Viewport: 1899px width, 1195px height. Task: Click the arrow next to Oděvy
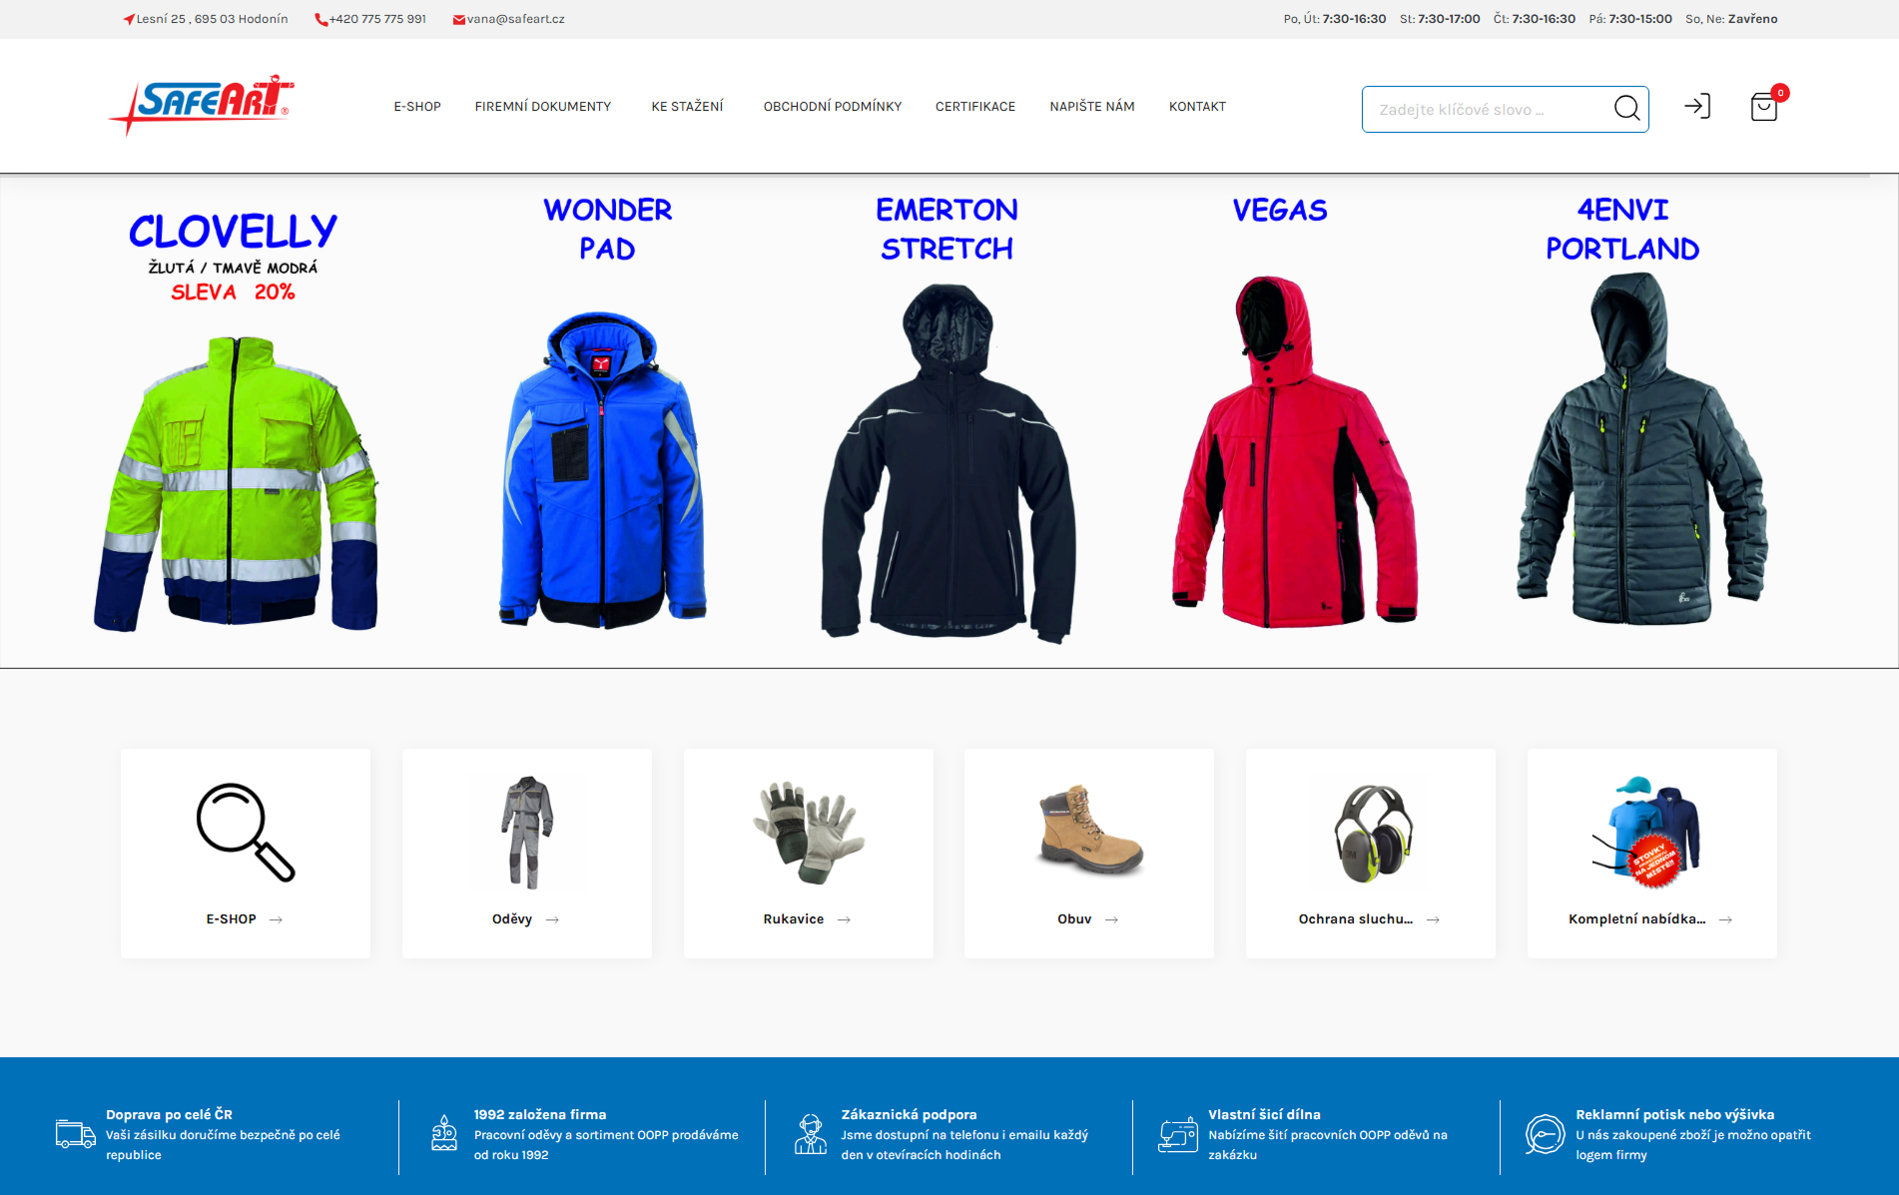(552, 919)
